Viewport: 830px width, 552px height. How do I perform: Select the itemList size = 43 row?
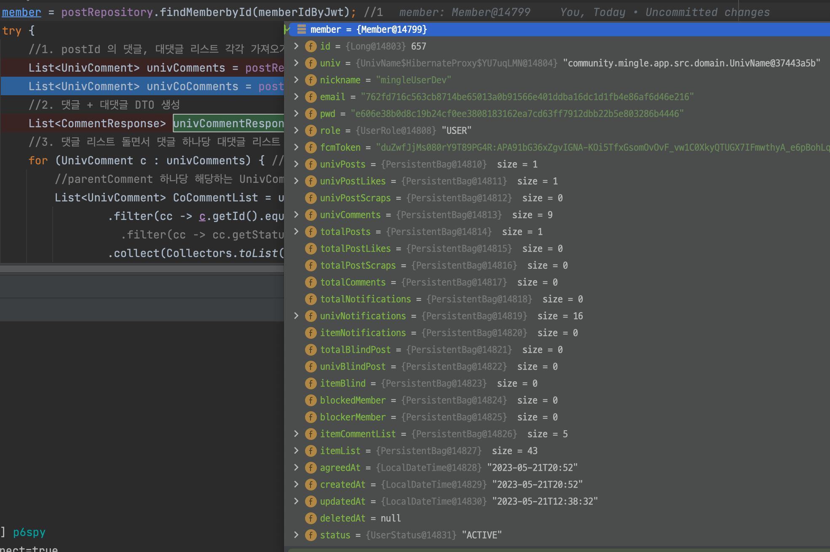(557, 451)
